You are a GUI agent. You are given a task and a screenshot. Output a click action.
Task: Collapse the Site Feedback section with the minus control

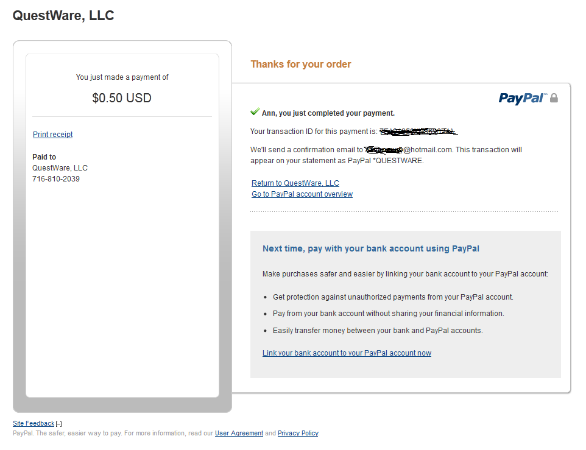(58, 423)
